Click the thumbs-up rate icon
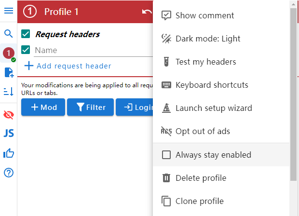Viewport: 299px width, 216px height. coord(9,153)
